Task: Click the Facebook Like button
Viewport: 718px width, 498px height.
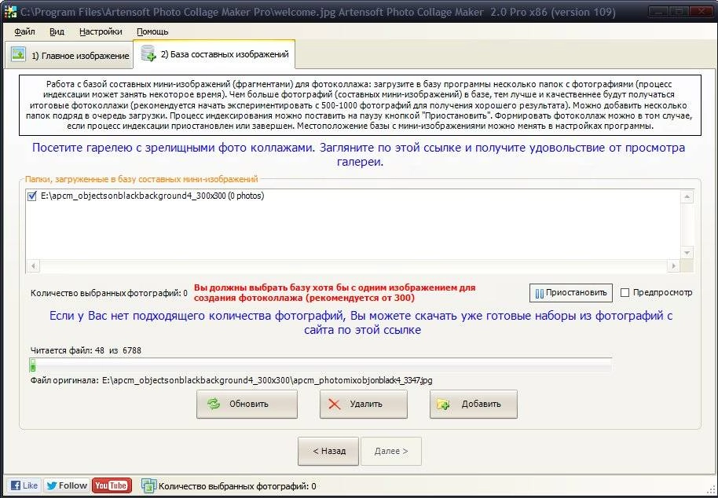Action: 24,485
